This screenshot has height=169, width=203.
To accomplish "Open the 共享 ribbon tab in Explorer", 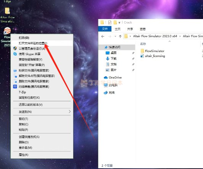I will pos(130,29).
